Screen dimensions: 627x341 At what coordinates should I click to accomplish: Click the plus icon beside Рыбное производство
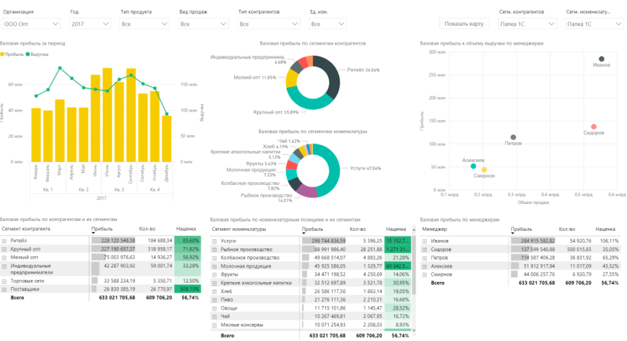pos(214,249)
